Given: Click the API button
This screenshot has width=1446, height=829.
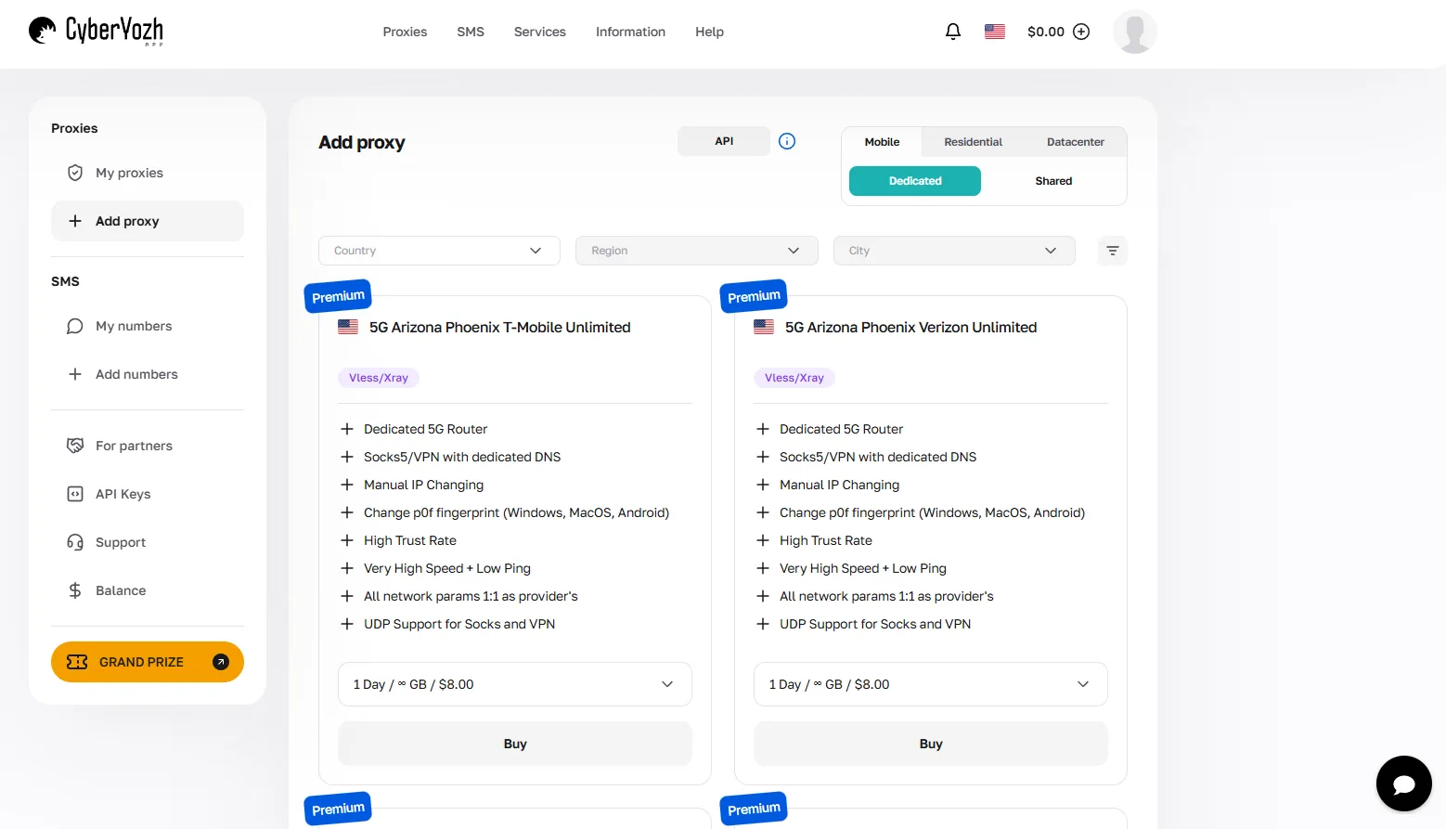Looking at the screenshot, I should (724, 141).
